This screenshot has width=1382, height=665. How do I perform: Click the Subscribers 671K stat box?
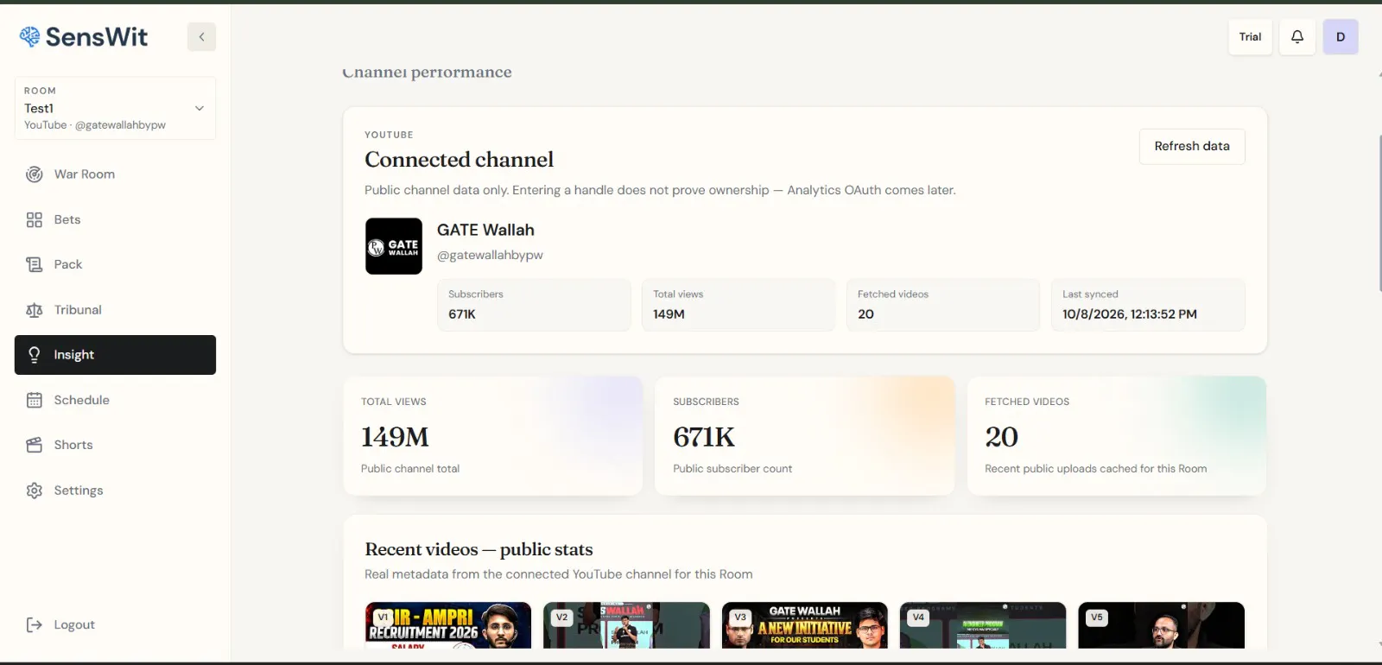coord(534,305)
